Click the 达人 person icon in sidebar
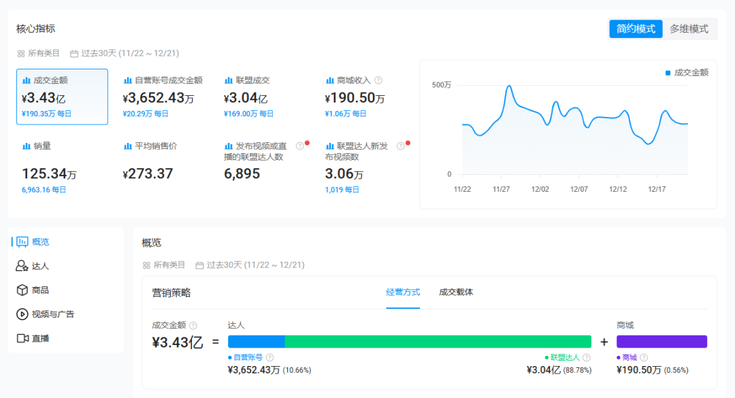The height and width of the screenshot is (398, 735). pos(22,266)
